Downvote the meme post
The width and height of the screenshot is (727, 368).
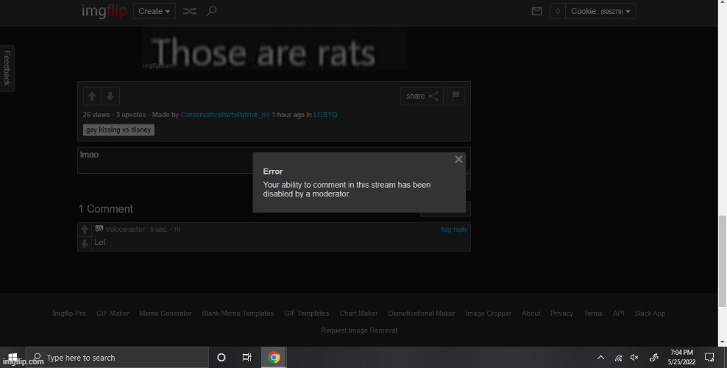(110, 96)
